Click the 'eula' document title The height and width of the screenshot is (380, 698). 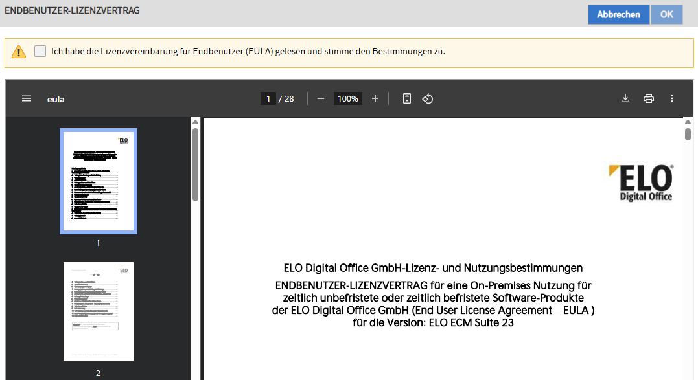click(x=56, y=99)
